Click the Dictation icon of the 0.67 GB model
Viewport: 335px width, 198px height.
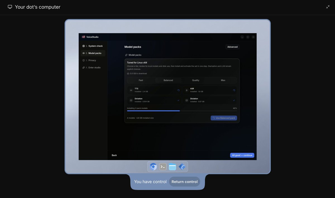186,100
